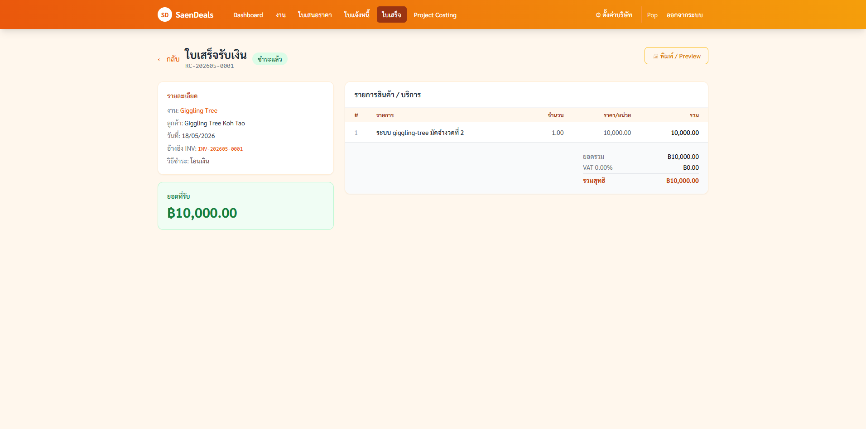Select the active ใบเสร็จ tab
Viewport: 866px width, 429px height.
pyautogui.click(x=391, y=15)
